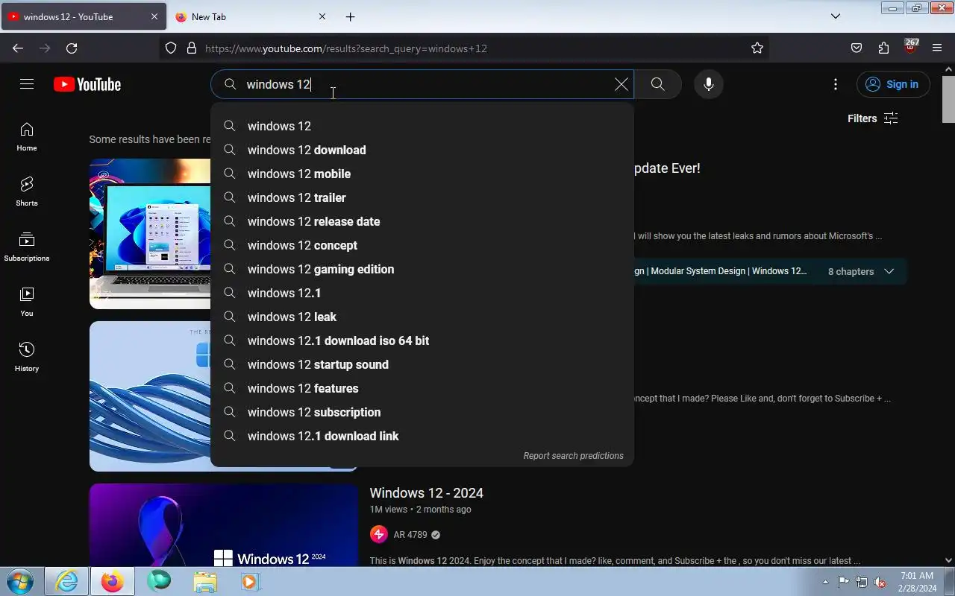The height and width of the screenshot is (596, 955).
Task: Close the New Tab tab
Action: point(322,16)
